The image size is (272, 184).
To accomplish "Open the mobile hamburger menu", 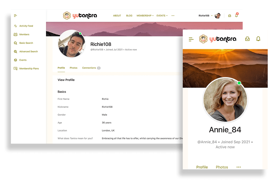I will click(x=191, y=39).
